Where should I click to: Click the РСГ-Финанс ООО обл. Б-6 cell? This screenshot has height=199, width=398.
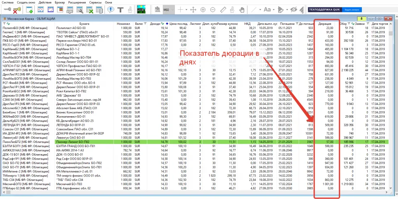[84, 83]
